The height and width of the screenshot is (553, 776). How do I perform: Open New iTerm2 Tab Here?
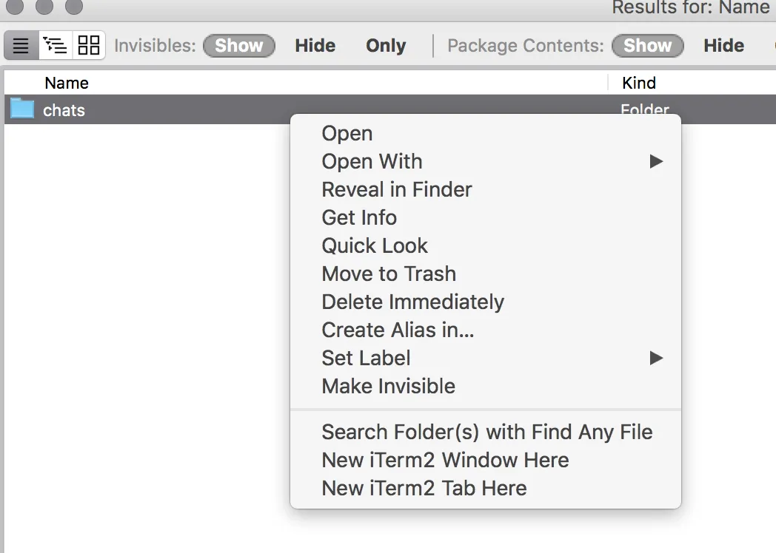(x=424, y=489)
